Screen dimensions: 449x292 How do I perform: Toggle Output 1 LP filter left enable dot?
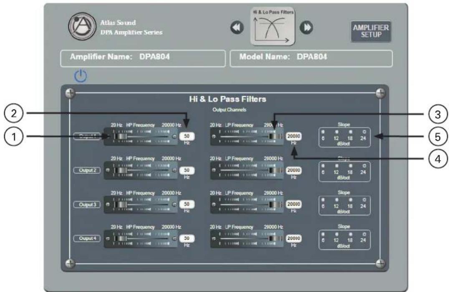pos(214,137)
